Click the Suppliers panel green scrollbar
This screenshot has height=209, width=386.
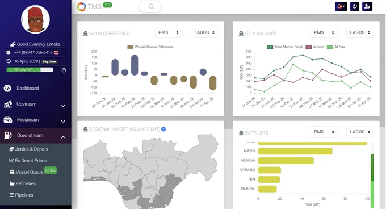coord(372,181)
